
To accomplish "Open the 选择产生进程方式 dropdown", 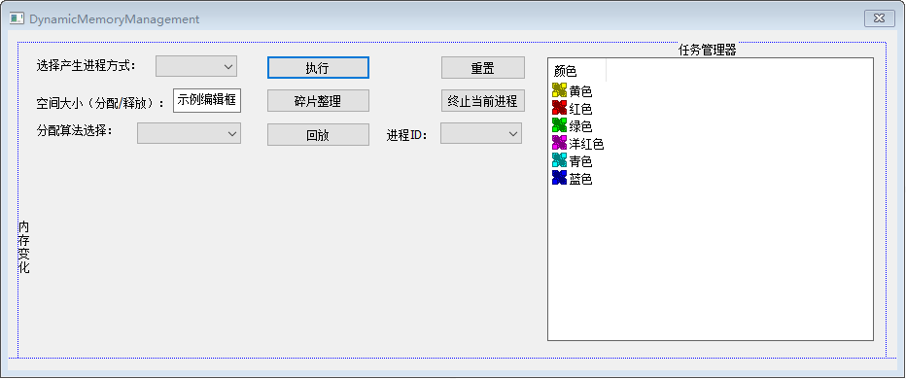I will pos(196,66).
